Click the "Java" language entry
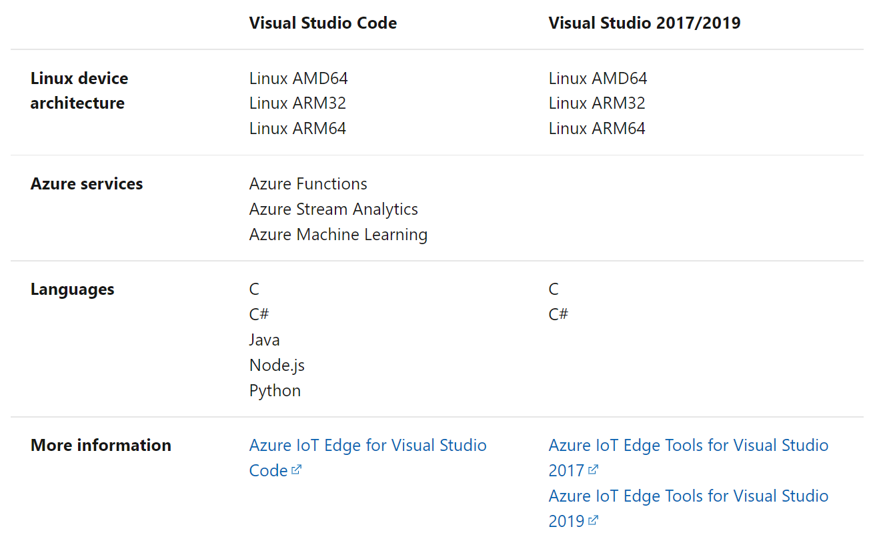The image size is (877, 551). pos(265,340)
